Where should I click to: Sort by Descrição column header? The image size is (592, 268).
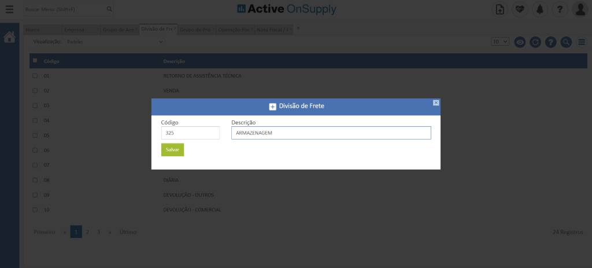(174, 61)
